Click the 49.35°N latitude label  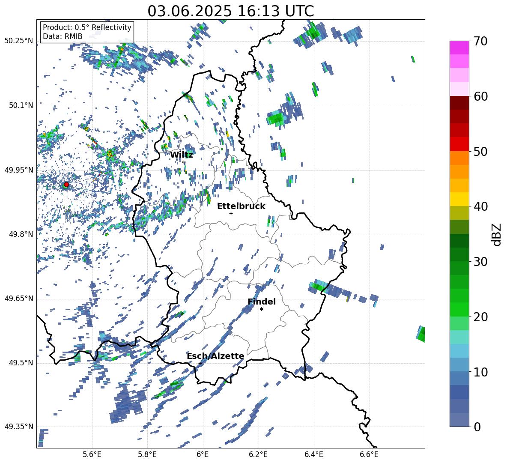pyautogui.click(x=19, y=427)
